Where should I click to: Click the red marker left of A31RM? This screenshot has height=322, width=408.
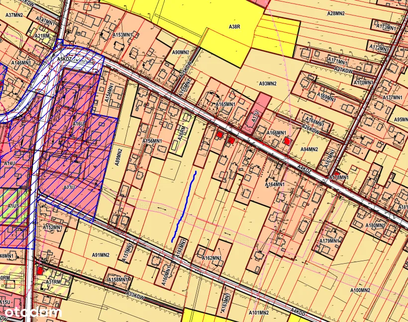click(x=40, y=270)
